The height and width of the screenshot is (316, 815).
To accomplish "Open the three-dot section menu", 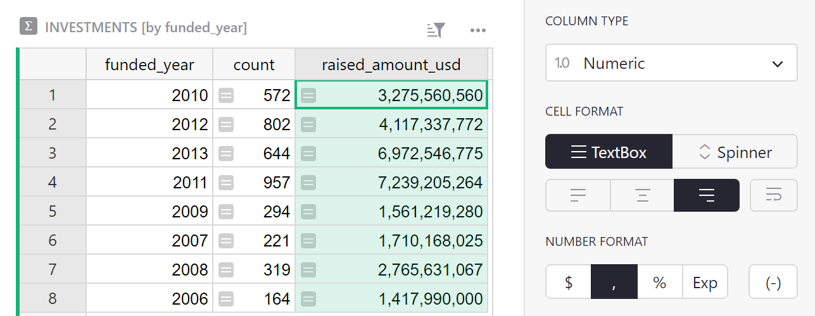I will pyautogui.click(x=477, y=30).
